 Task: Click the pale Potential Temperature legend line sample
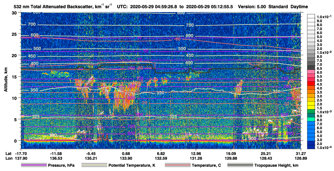click(94, 165)
